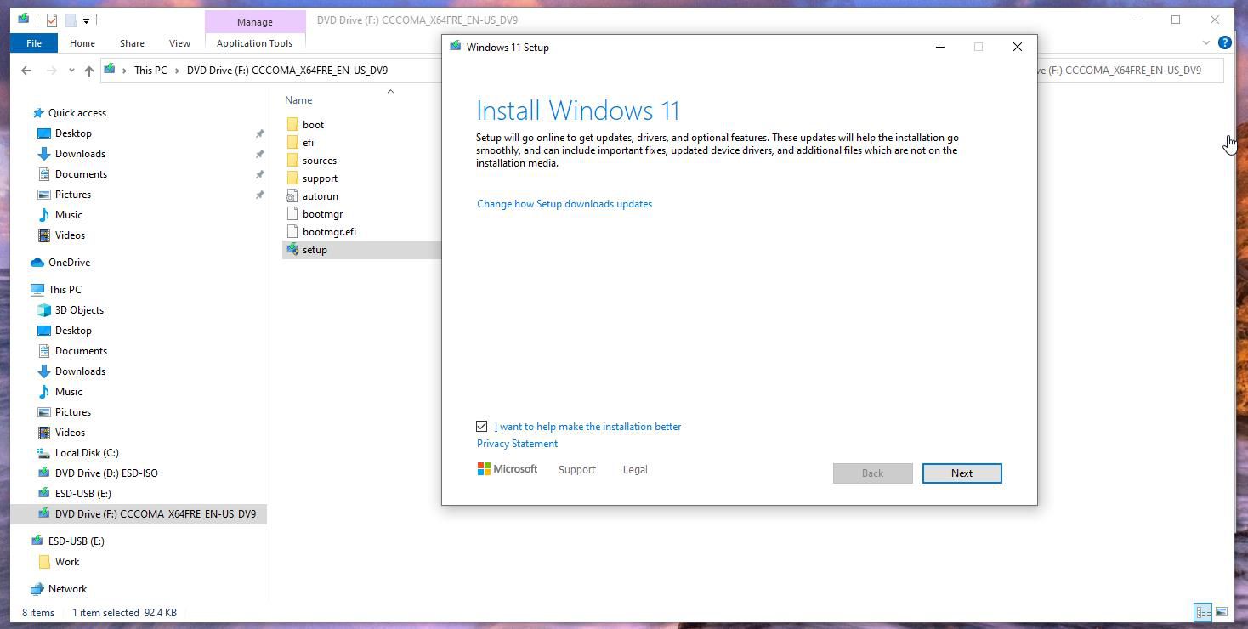Select Quick access in navigation pane
The height and width of the screenshot is (629, 1248).
[77, 113]
